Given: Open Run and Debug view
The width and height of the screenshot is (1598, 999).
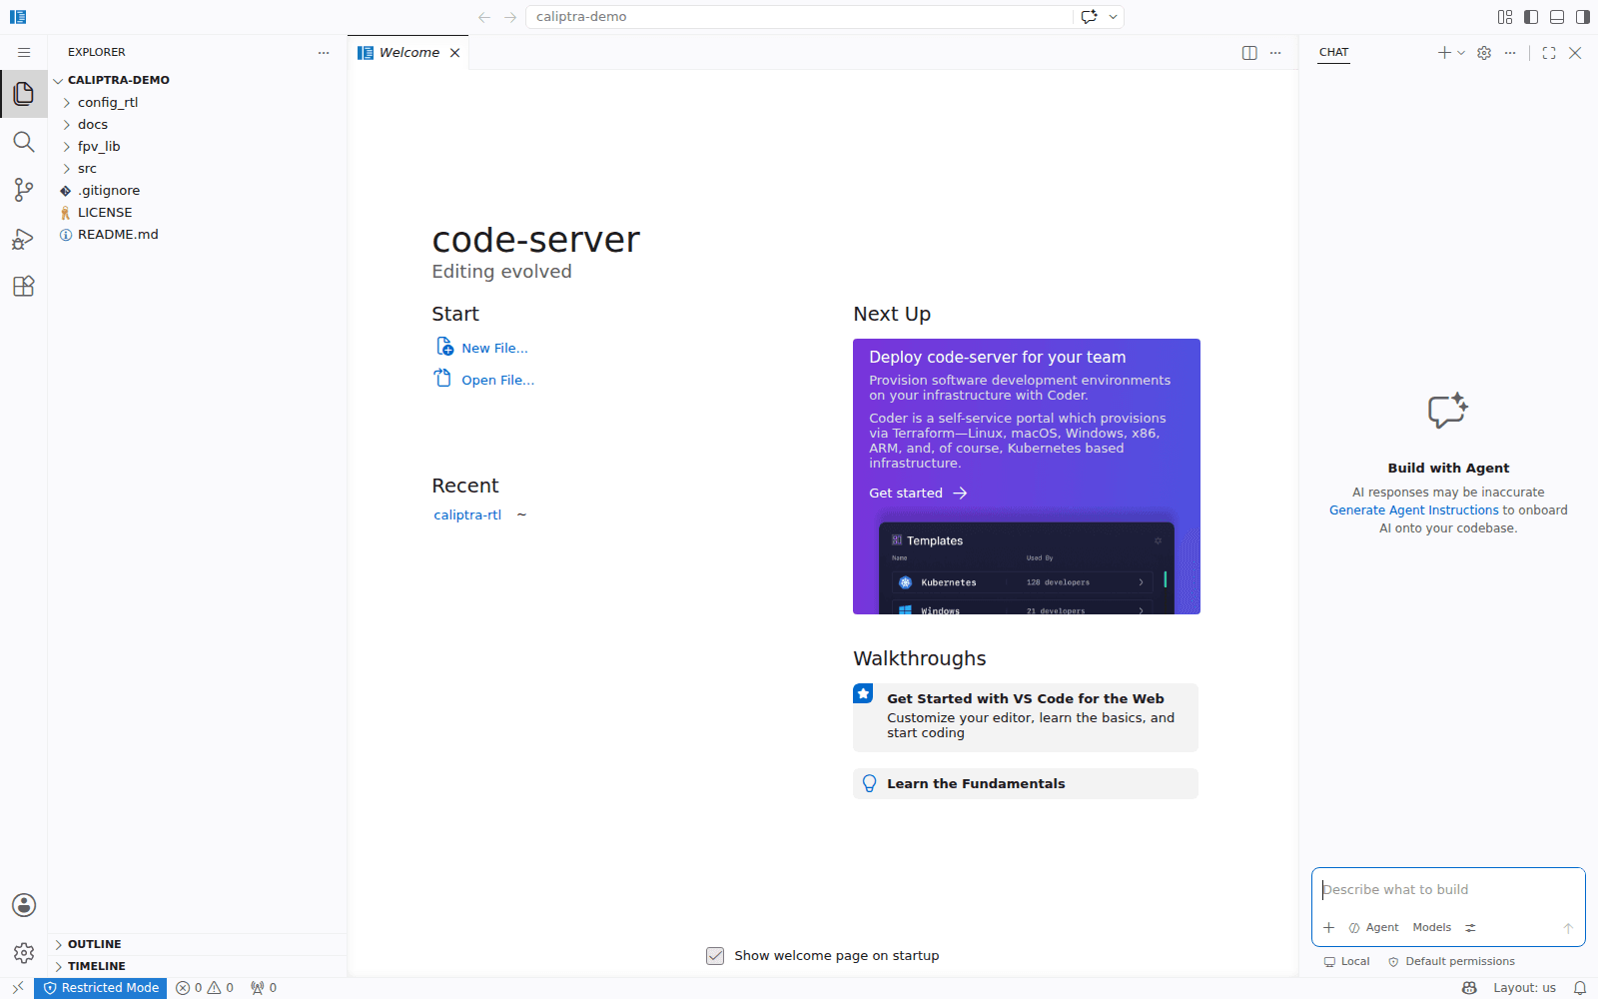Looking at the screenshot, I should pyautogui.click(x=24, y=238).
